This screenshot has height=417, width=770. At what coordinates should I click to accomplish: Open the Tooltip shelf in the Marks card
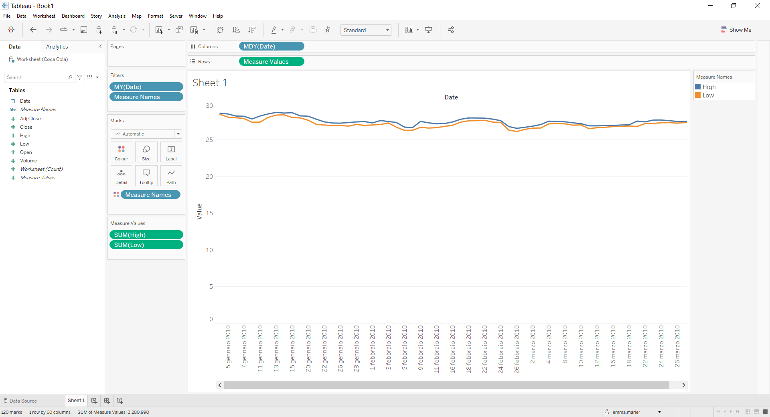pyautogui.click(x=146, y=176)
